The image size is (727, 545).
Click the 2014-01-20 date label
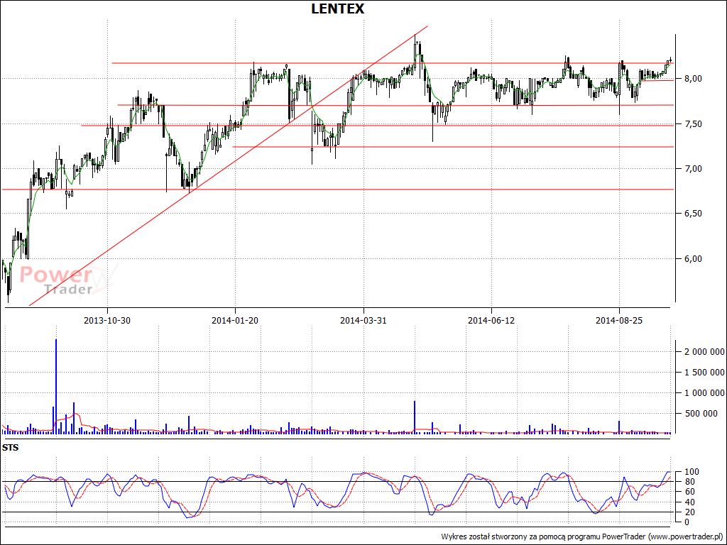[235, 320]
